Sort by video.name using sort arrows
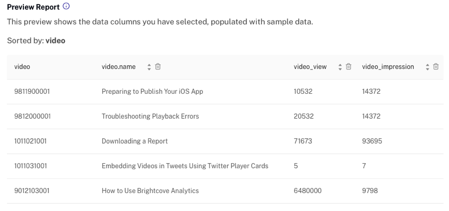This screenshot has height=211, width=449. click(148, 67)
